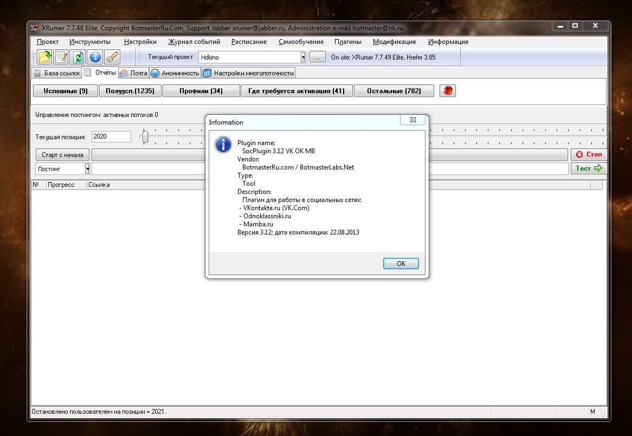This screenshot has width=632, height=436.
Task: Switch to Настройки многопоточности tab
Action: coord(248,73)
